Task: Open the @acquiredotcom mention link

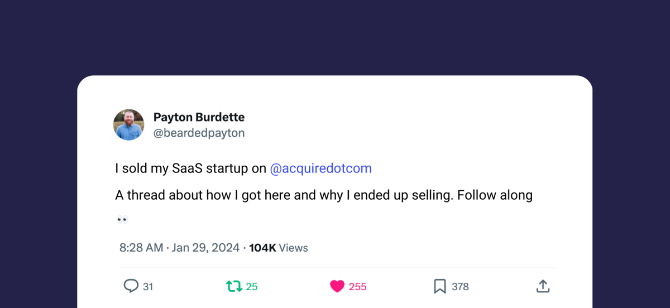Action: 320,168
